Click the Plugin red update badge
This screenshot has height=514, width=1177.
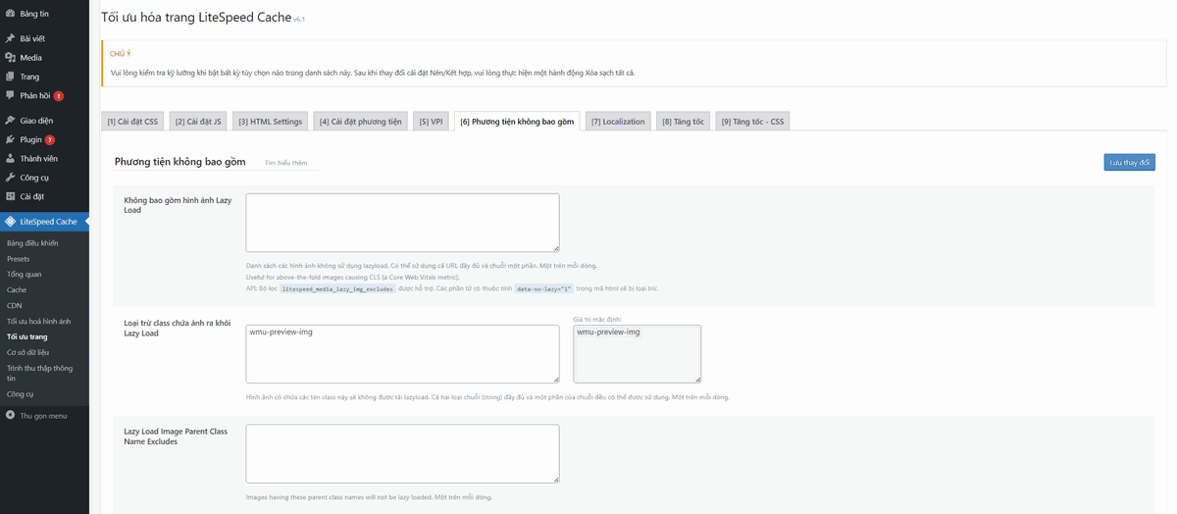click(x=49, y=140)
